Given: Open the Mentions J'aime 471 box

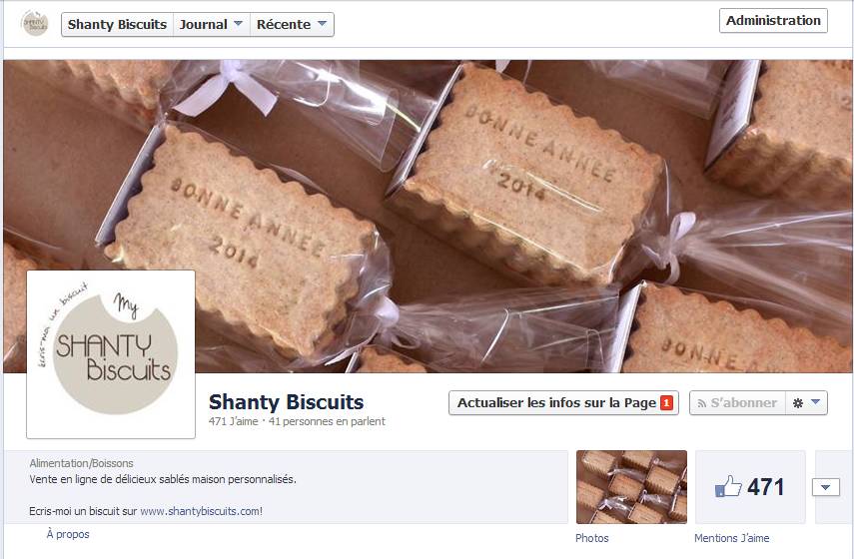Looking at the screenshot, I should click(750, 487).
